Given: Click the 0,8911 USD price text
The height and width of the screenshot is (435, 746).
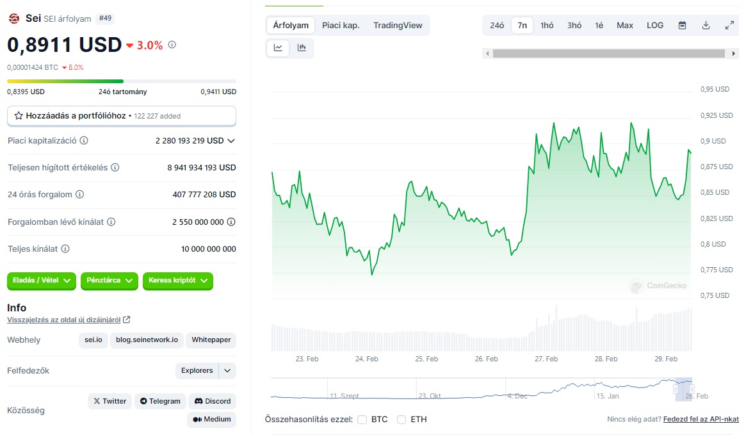Looking at the screenshot, I should tap(65, 45).
